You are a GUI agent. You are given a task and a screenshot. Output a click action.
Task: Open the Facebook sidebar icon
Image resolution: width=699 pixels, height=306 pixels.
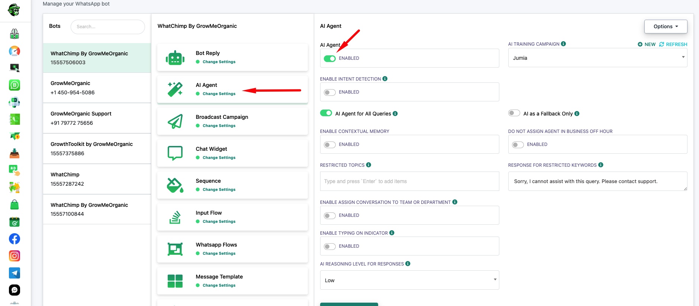15,239
